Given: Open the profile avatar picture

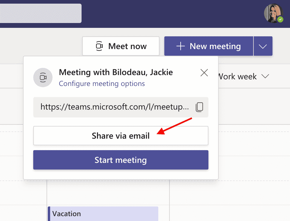Looking at the screenshot, I should [x=273, y=13].
